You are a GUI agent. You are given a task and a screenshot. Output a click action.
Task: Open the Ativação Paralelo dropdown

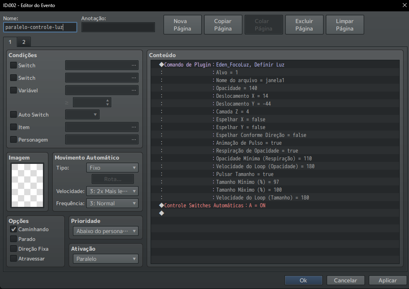[106, 258]
